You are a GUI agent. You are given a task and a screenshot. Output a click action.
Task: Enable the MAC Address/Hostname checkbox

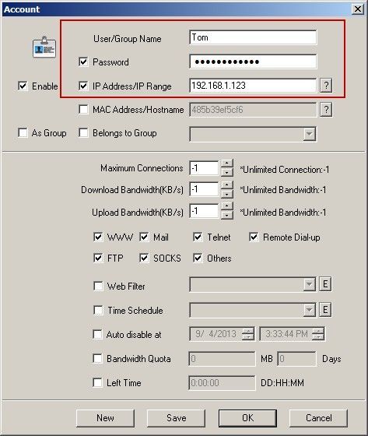point(83,110)
